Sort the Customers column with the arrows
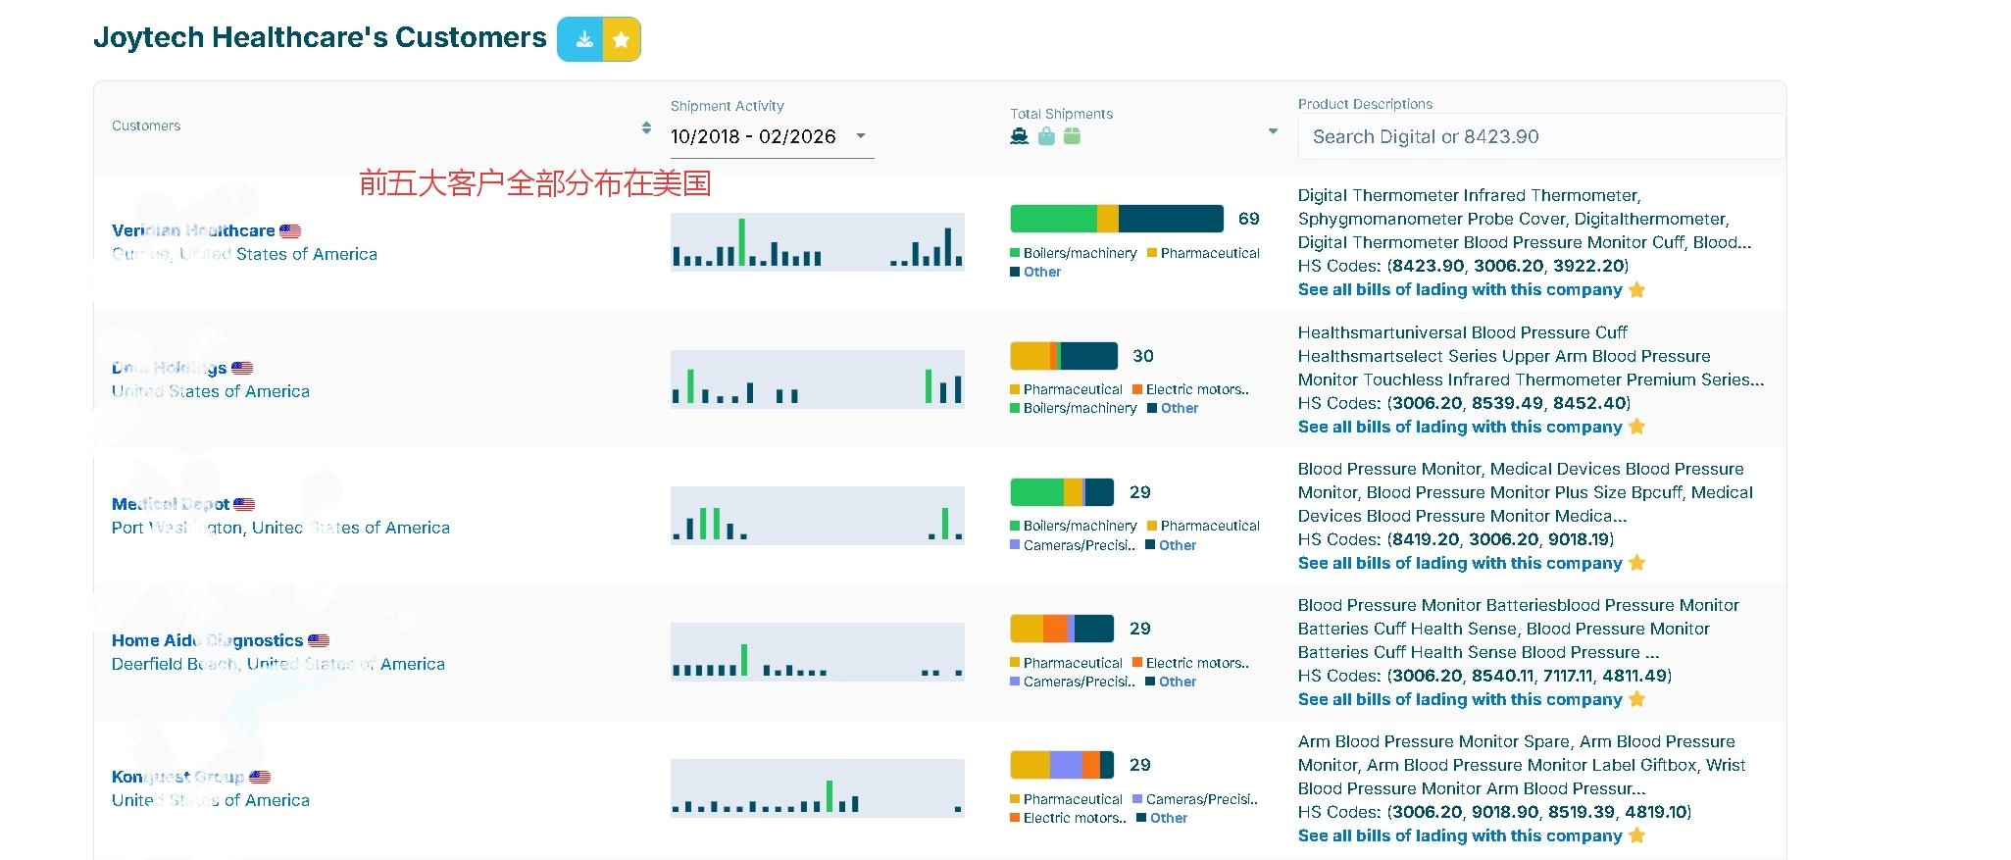Screen dimensions: 2011x860 [x=646, y=127]
